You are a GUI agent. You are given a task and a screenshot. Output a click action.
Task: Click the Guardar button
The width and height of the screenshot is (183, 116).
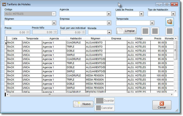point(105,101)
